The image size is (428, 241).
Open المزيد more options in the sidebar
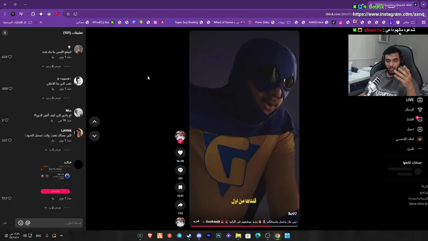pos(414,149)
